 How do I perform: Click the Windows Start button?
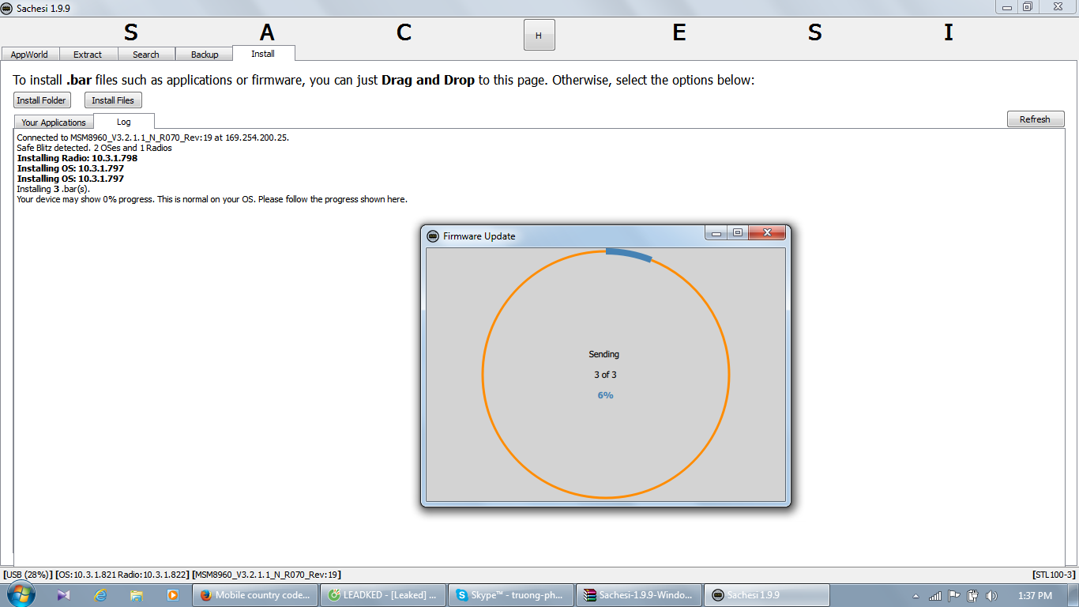click(x=21, y=594)
